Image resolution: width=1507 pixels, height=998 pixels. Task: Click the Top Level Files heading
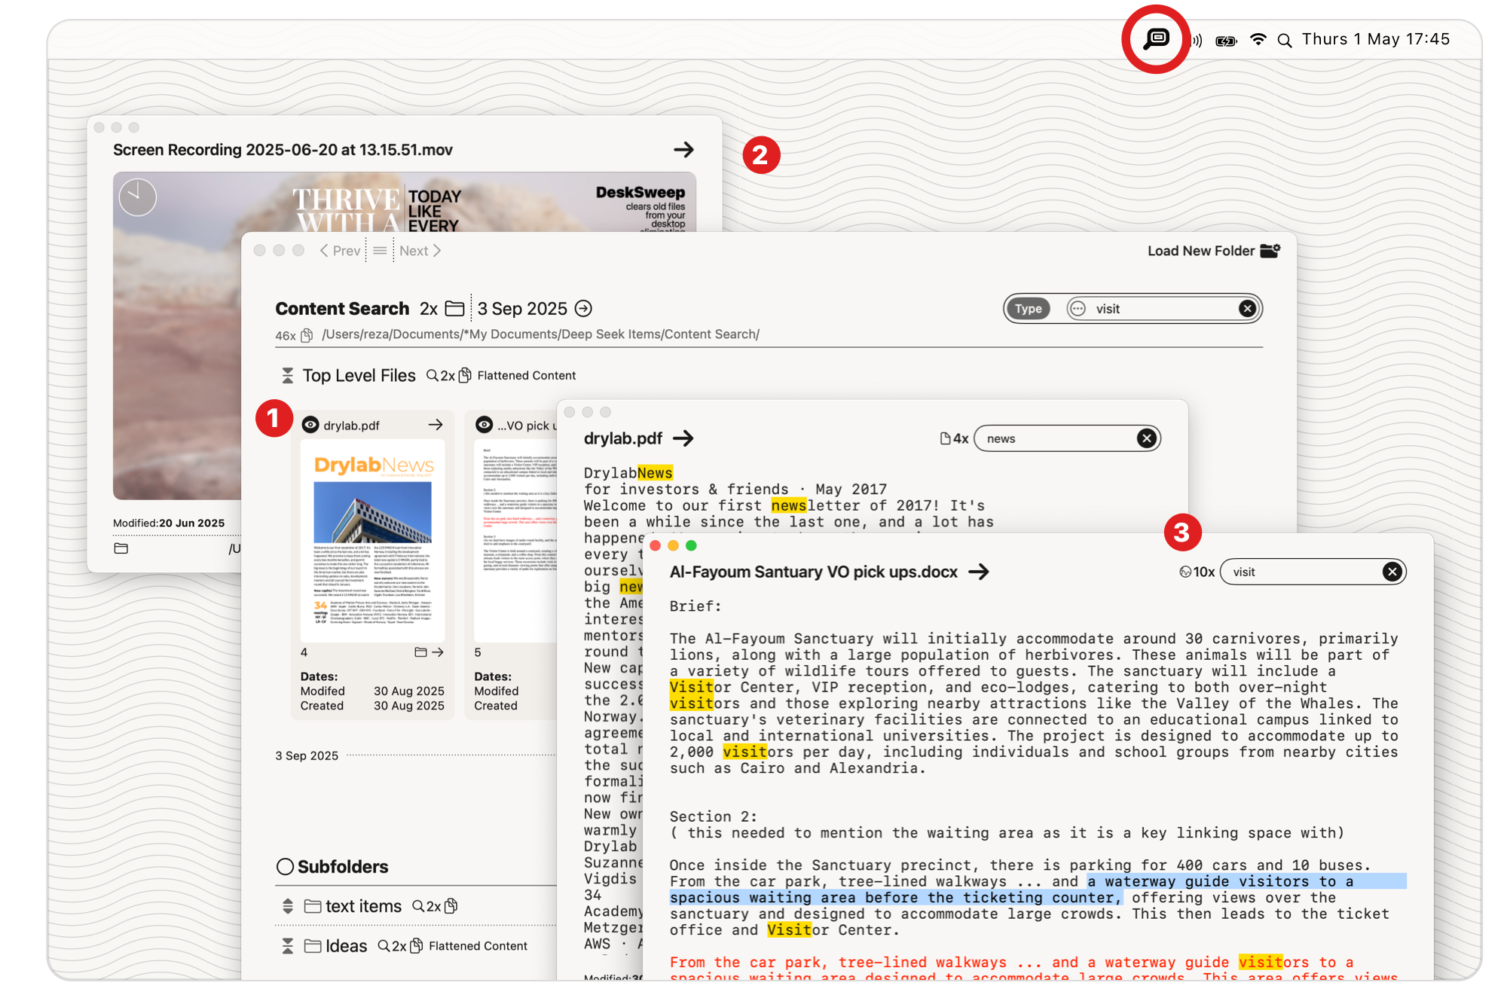(359, 375)
